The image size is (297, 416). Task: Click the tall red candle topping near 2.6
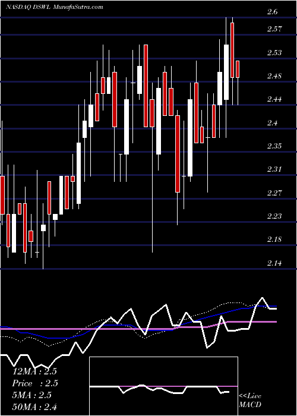click(x=233, y=50)
